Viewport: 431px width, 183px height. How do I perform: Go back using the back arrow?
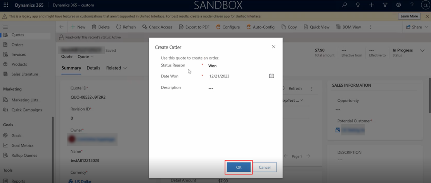pyautogui.click(x=61, y=27)
